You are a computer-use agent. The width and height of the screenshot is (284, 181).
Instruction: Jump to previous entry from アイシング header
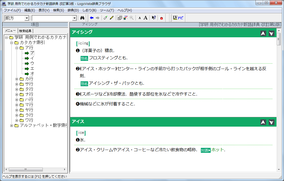pos(263,33)
